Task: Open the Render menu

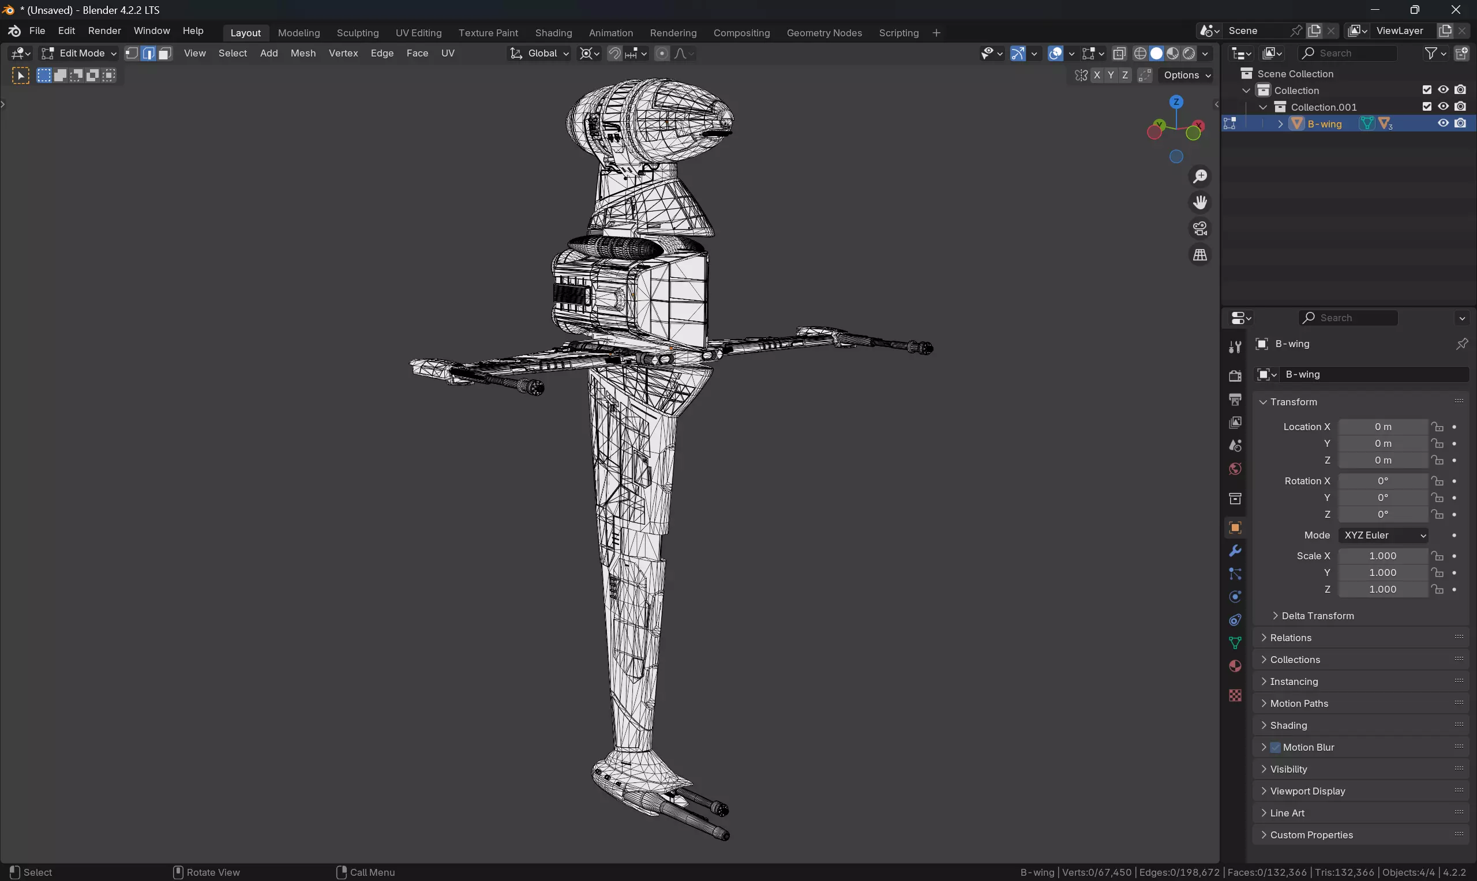Action: 104,31
